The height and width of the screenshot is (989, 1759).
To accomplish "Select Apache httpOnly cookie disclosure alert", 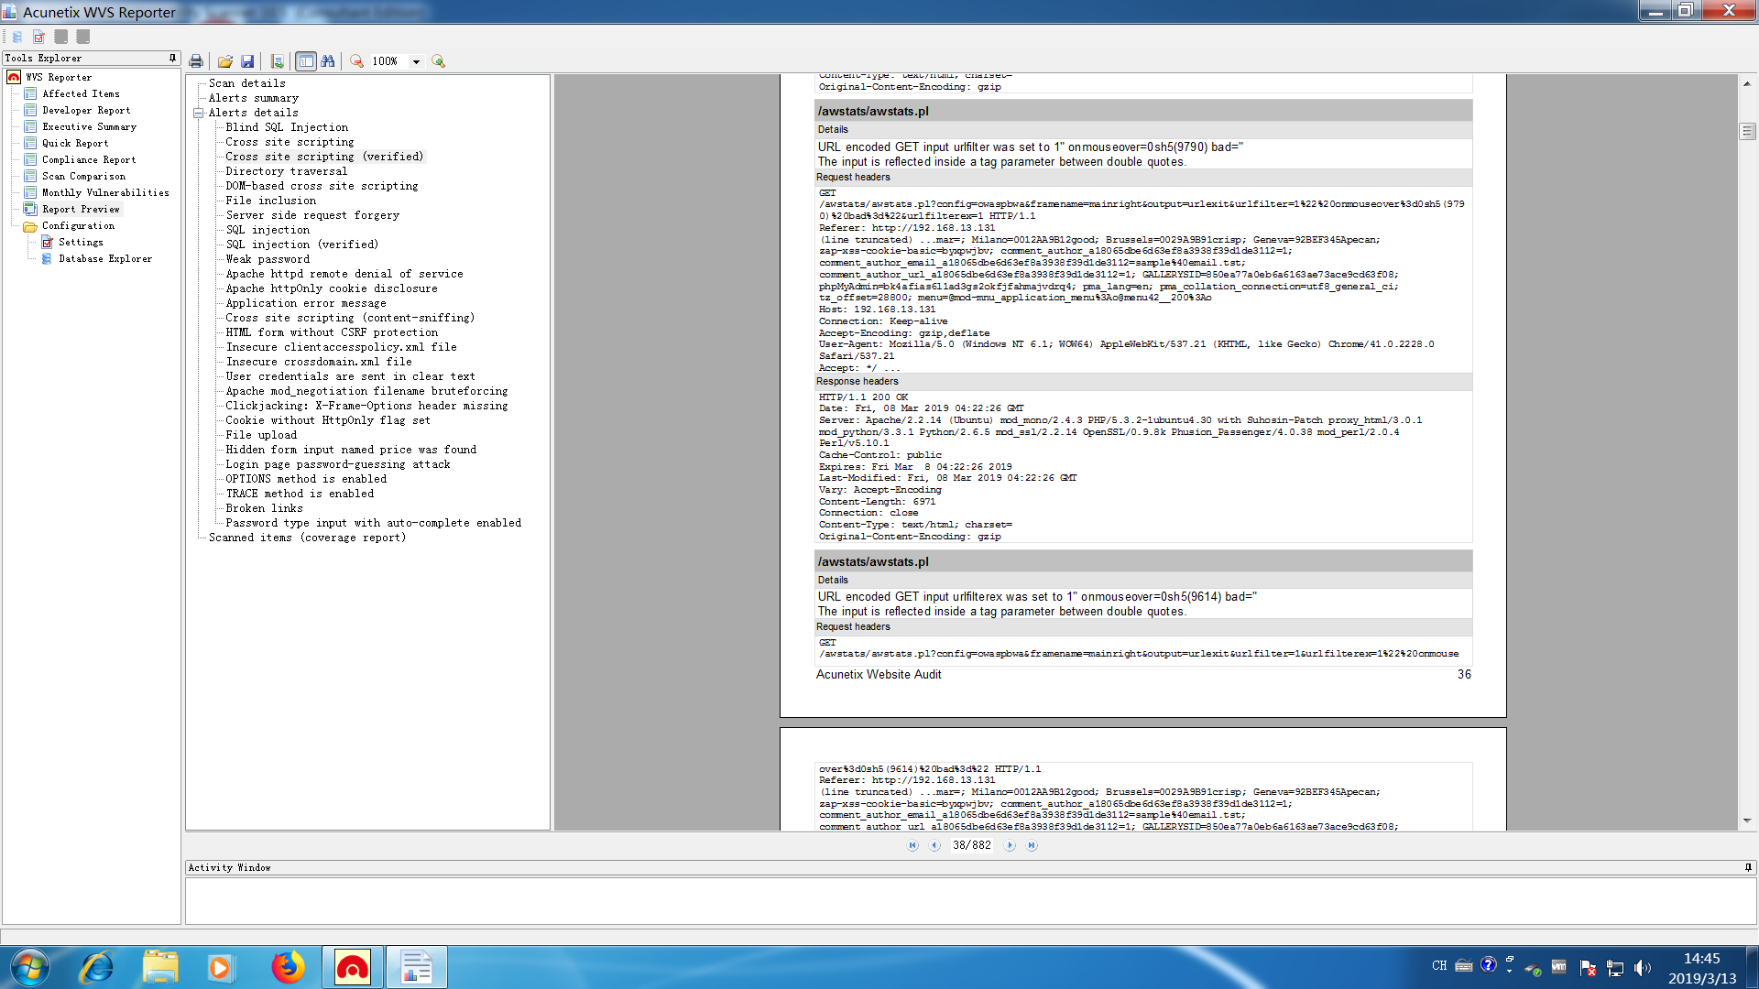I will point(332,288).
